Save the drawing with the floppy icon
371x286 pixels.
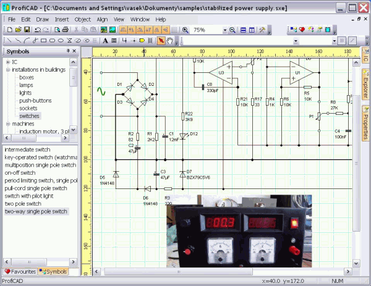point(27,30)
